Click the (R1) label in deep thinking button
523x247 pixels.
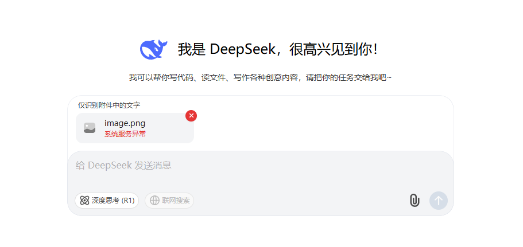click(128, 201)
